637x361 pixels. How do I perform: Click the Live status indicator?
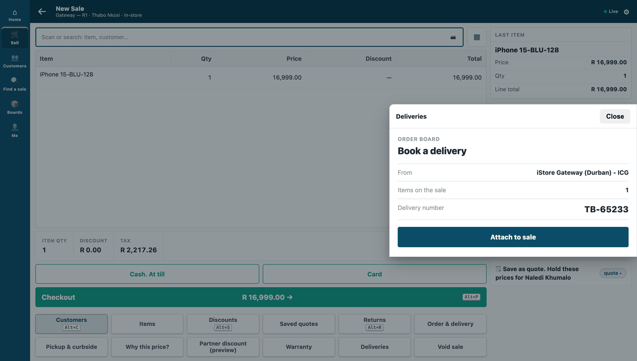611,12
